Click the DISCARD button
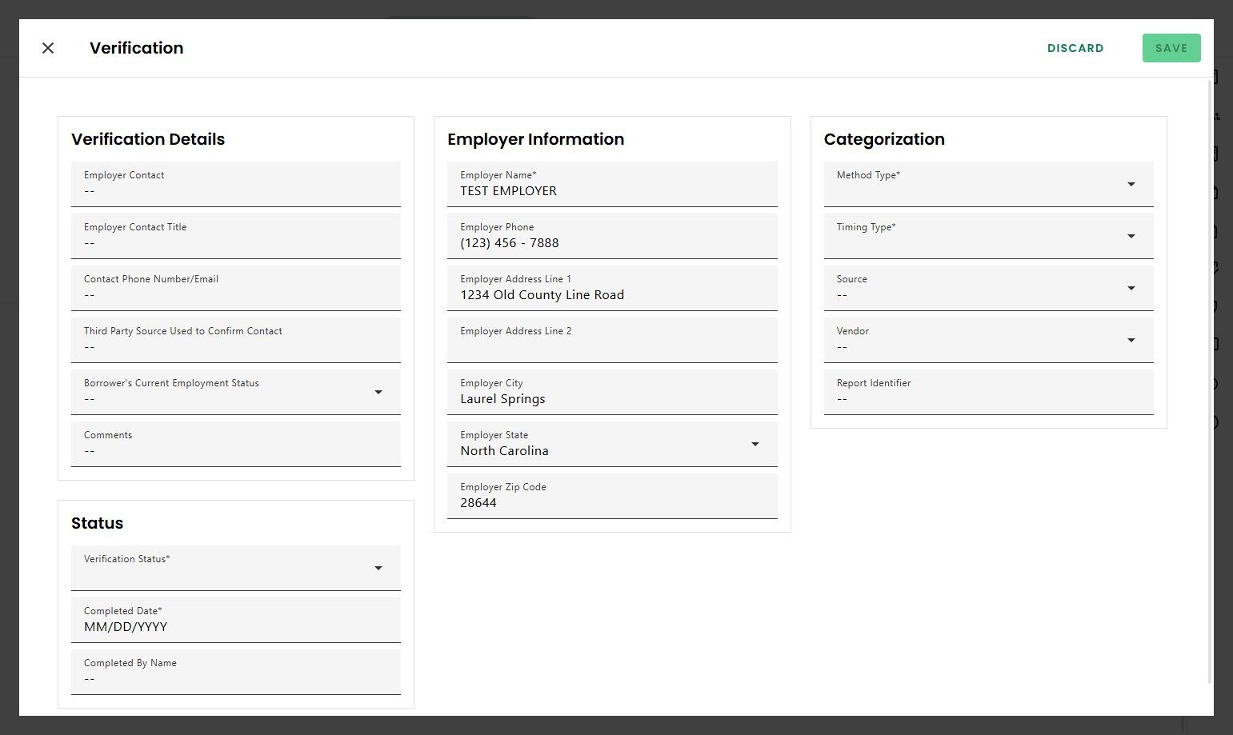The image size is (1233, 735). [1075, 48]
